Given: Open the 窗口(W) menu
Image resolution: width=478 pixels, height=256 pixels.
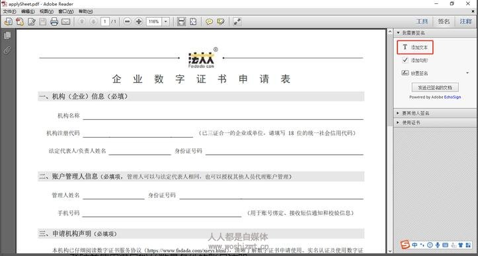Looking at the screenshot, I should (66, 11).
